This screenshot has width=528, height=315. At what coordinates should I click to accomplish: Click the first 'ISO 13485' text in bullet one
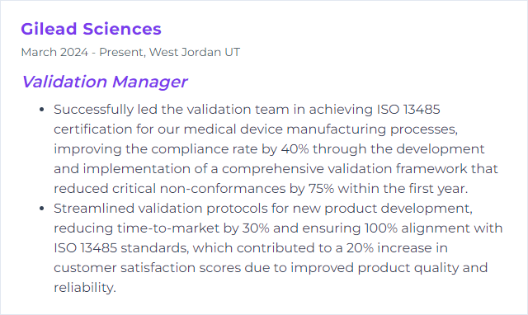pyautogui.click(x=408, y=110)
